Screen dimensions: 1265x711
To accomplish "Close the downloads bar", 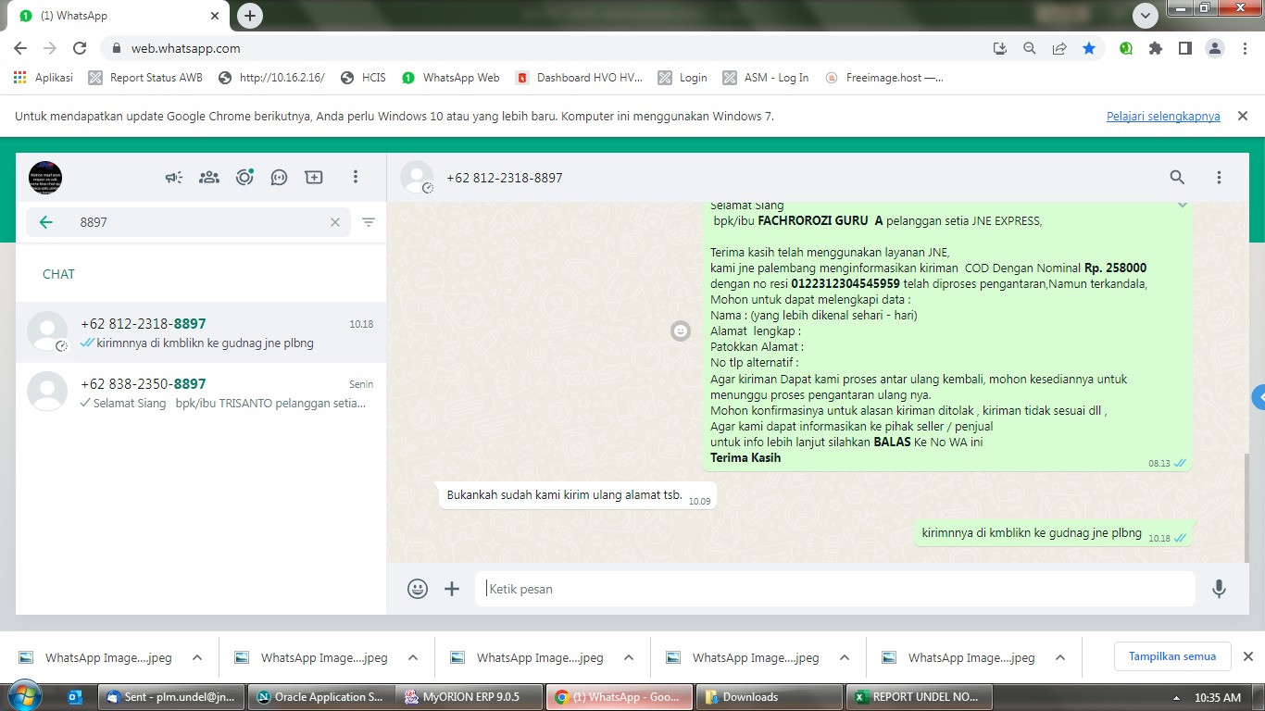I will pos(1247,656).
